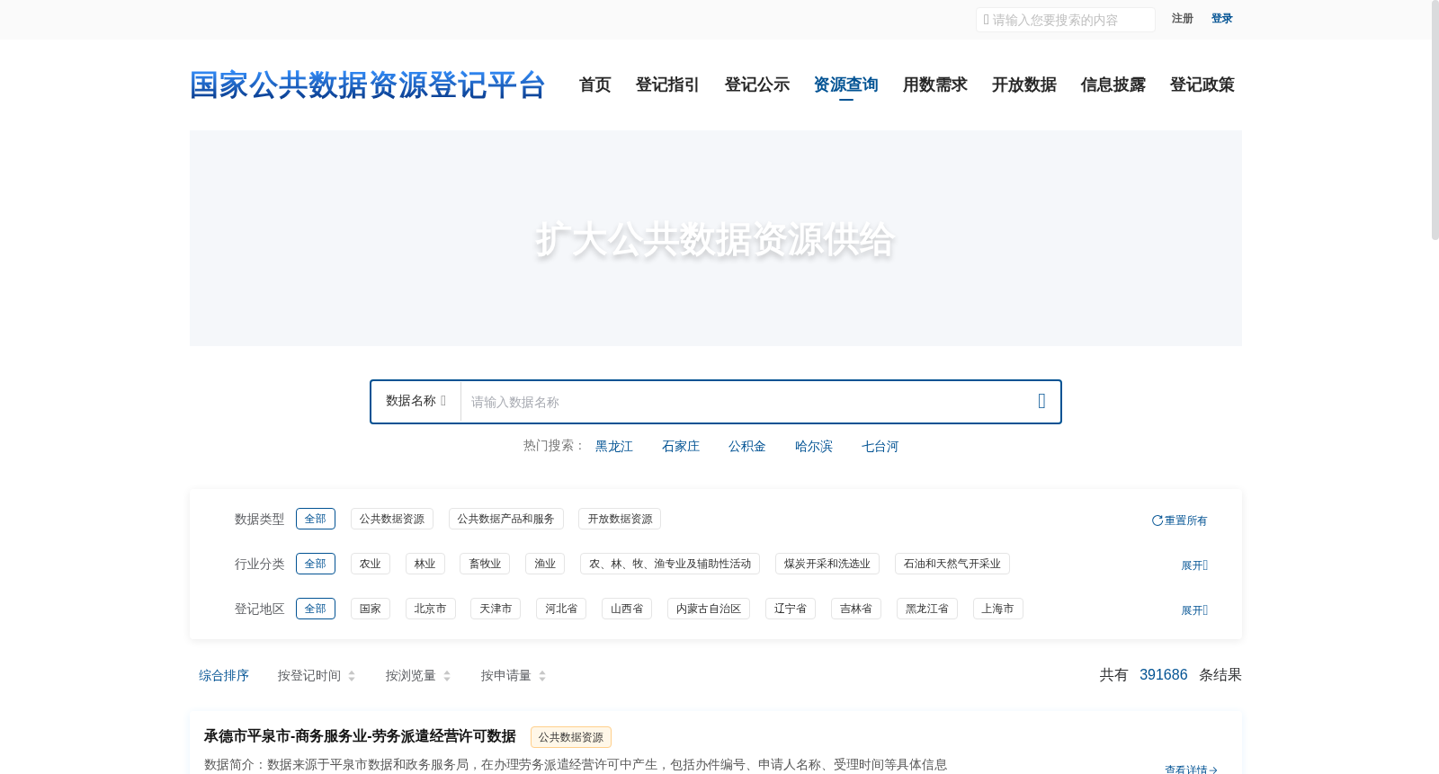Viewport: 1439px width, 774px height.
Task: Open the 开放数据 nav item
Action: coord(1024,85)
